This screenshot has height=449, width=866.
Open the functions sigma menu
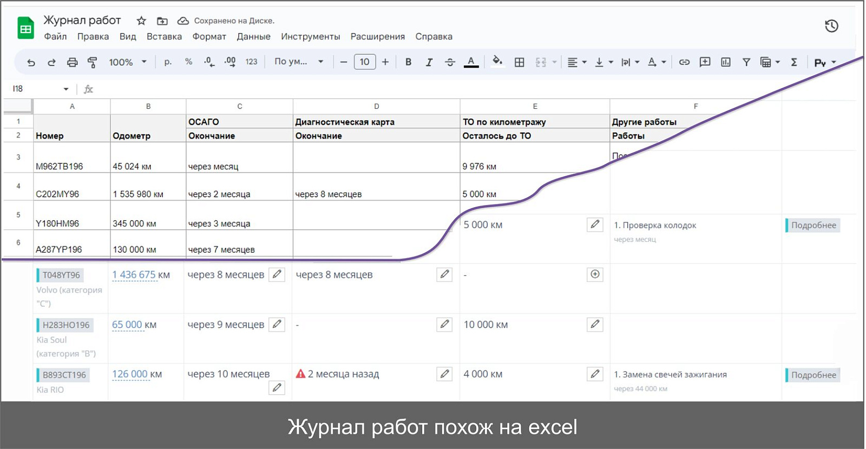(794, 62)
